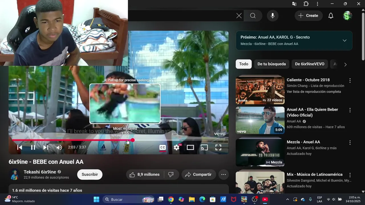Viewport: 365px width, 205px height.
Task: Click the progress bar scrubber handle
Action: point(133,140)
